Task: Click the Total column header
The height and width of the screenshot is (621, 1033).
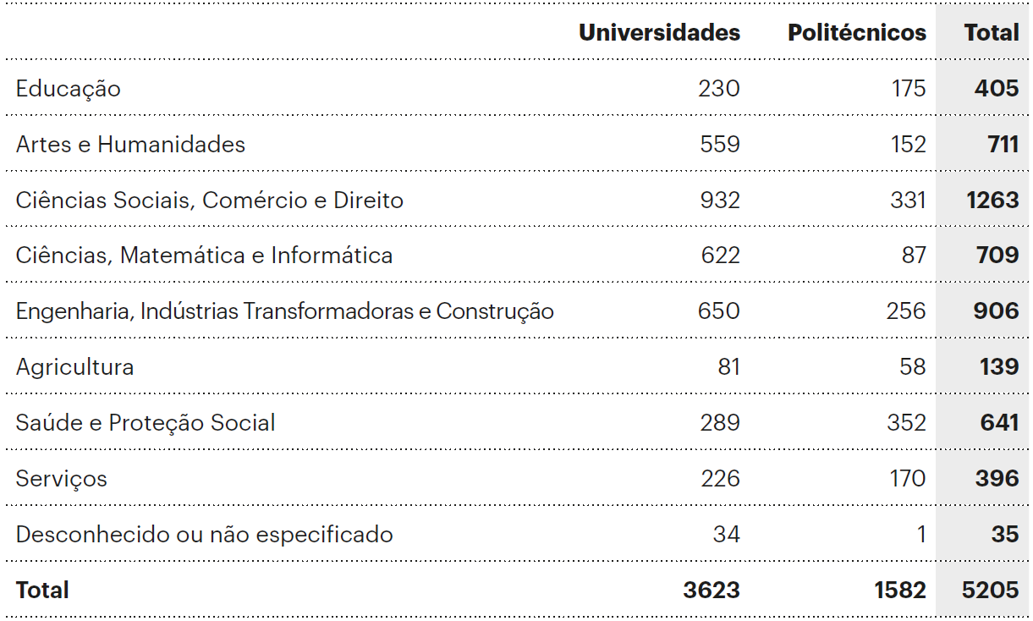Action: [992, 33]
